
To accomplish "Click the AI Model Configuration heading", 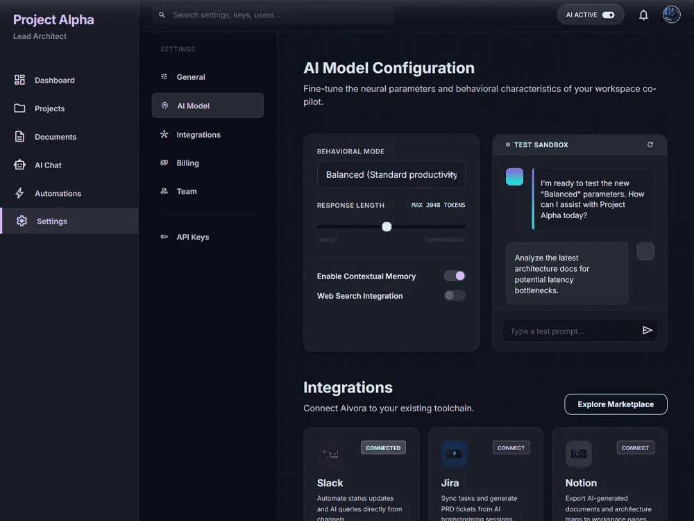I will click(x=389, y=68).
